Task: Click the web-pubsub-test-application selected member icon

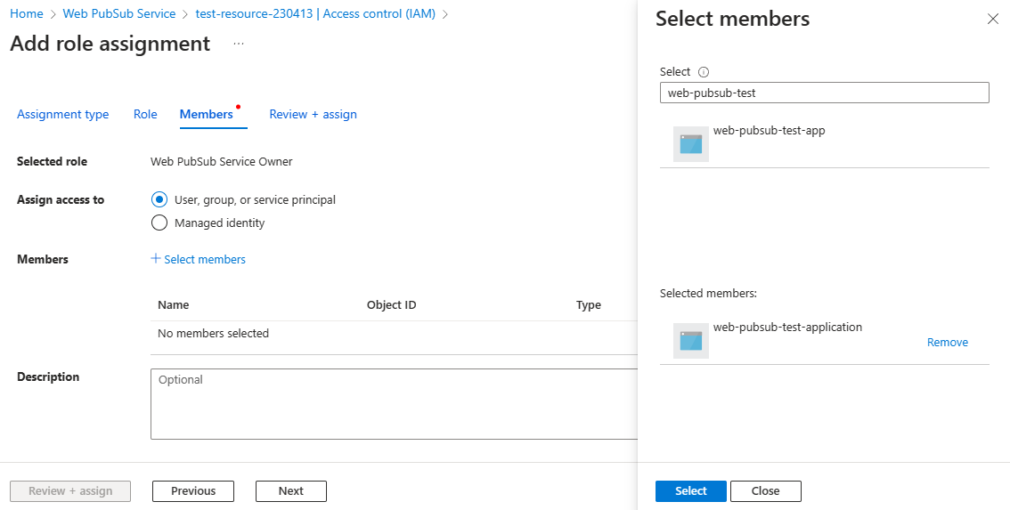Action: coord(691,340)
